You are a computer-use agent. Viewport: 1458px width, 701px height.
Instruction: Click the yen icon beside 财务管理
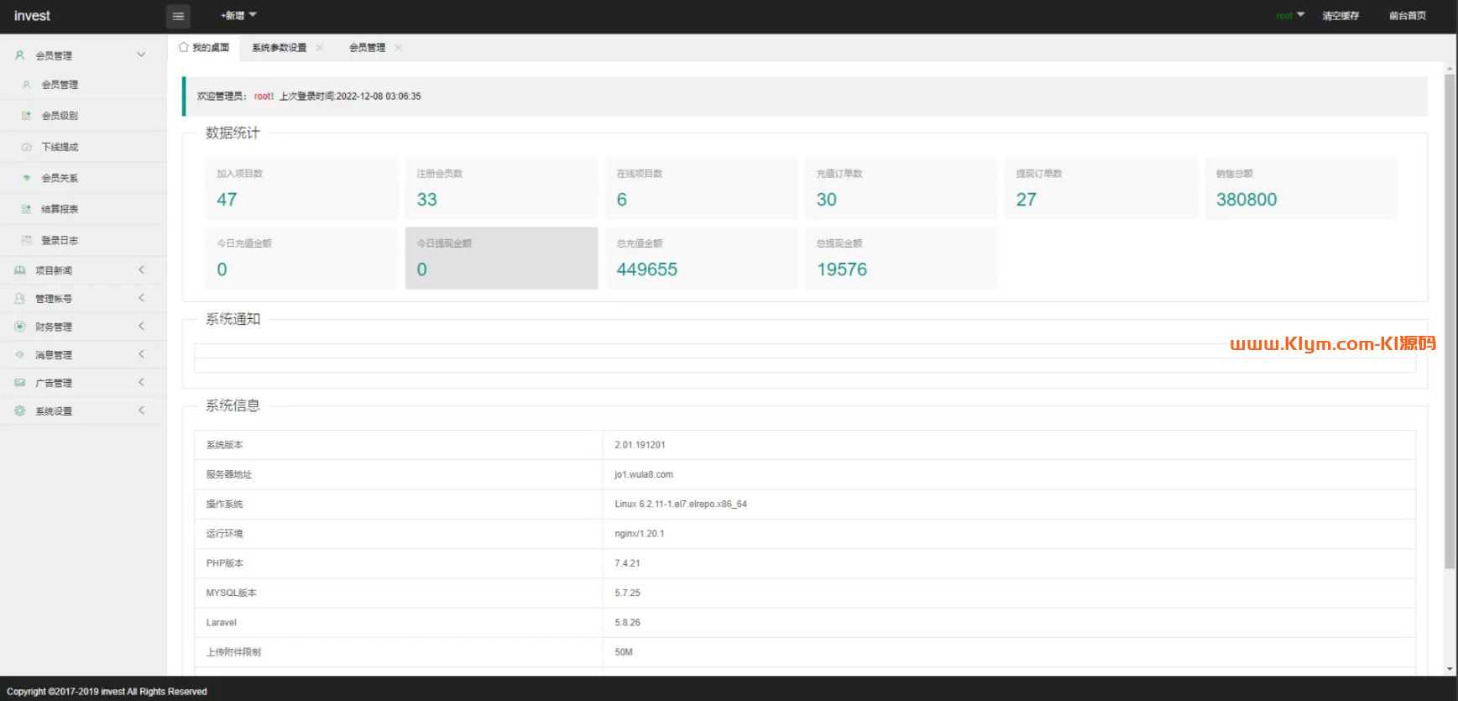click(20, 327)
